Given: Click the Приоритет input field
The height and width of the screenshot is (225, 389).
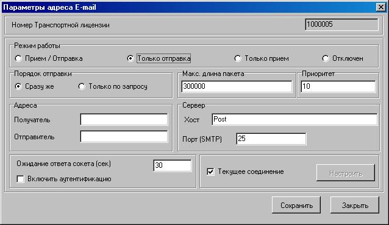Looking at the screenshot, I should (x=338, y=86).
